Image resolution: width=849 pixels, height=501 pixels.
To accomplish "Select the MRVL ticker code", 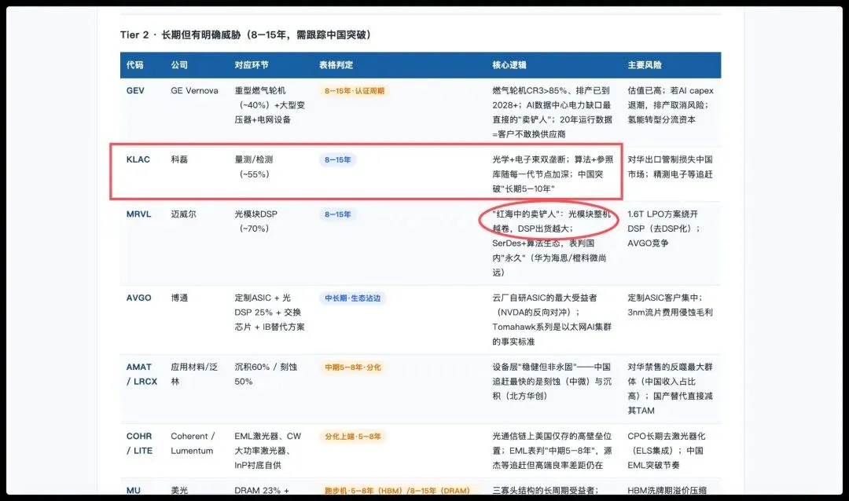I will click(138, 214).
